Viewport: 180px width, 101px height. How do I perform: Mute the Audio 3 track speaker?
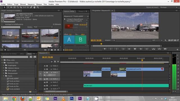(45, 86)
